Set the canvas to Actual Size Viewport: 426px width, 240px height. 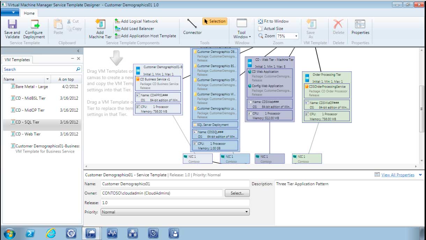(271, 29)
